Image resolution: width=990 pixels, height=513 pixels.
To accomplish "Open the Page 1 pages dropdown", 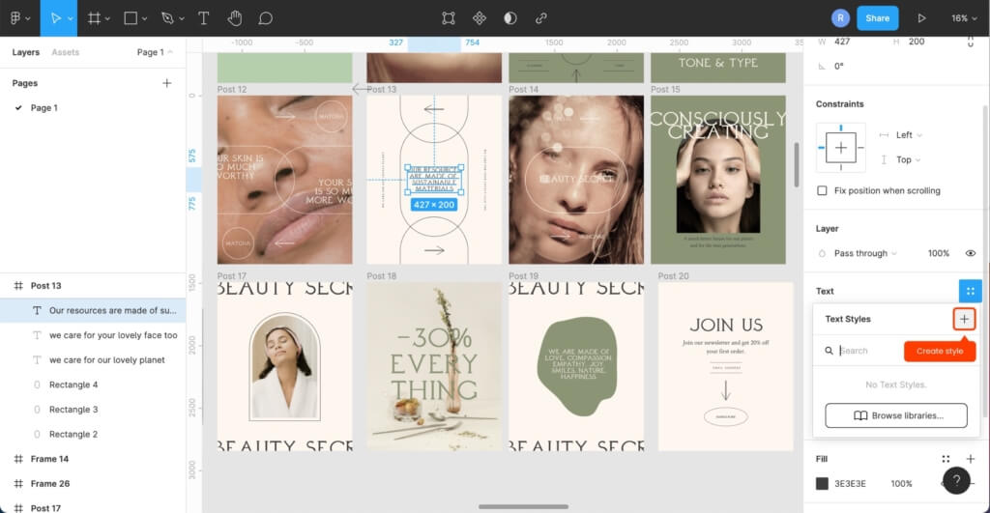I will point(155,52).
